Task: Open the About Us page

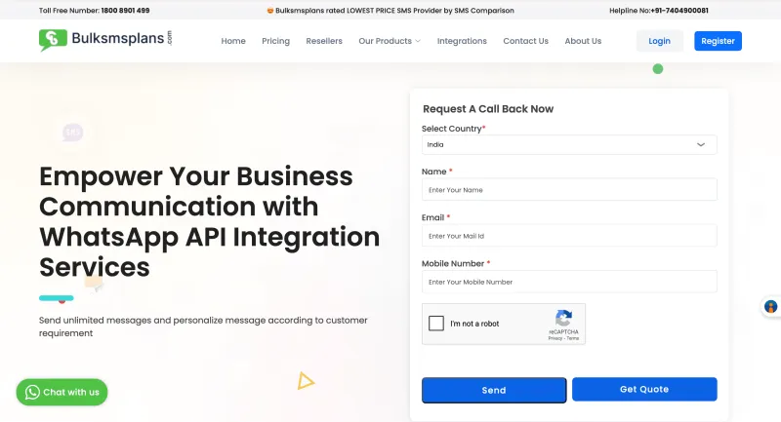Action: pyautogui.click(x=583, y=41)
